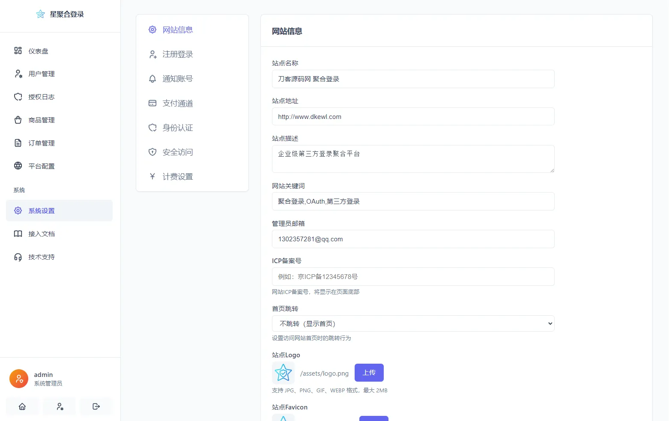Open the 计费设置 billing settings tab
This screenshot has width=669, height=421.
point(178,176)
